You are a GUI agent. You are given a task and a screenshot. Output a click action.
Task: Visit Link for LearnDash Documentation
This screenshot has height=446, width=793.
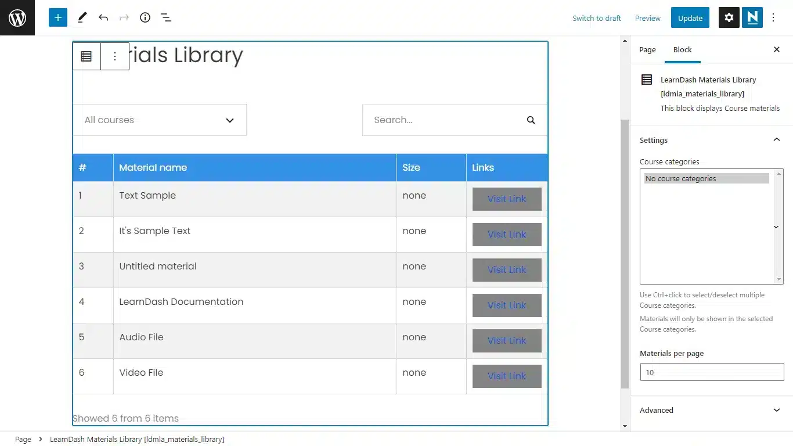[507, 305]
